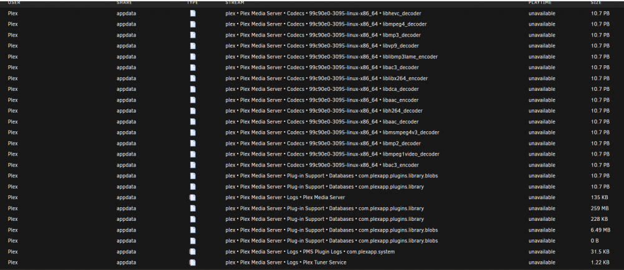Viewport: 624px width, 270px height.
Task: Choose the file icon in liblibx264_encoder row
Action: 193,78
